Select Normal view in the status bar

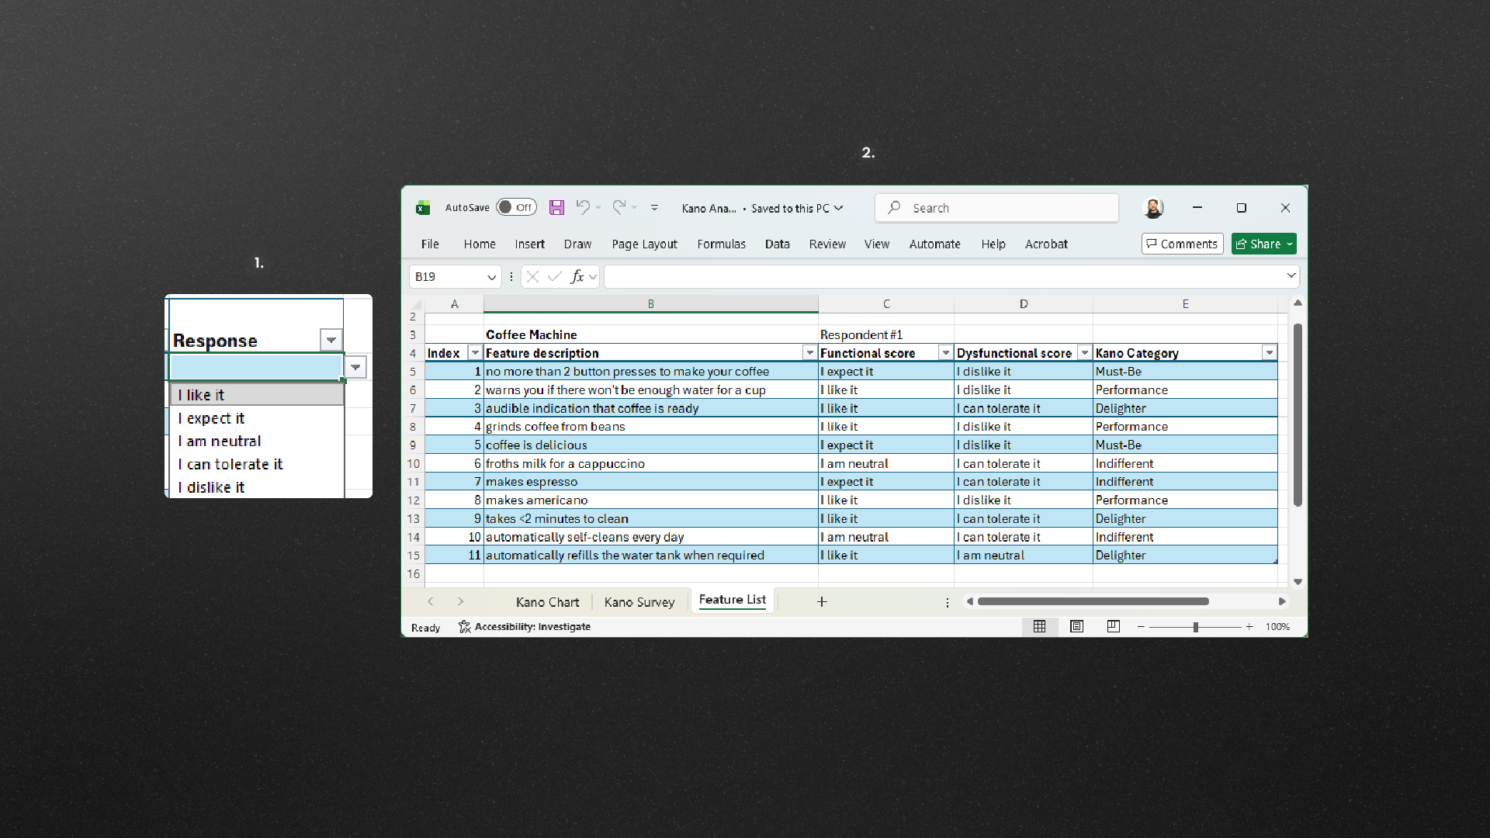click(1040, 627)
